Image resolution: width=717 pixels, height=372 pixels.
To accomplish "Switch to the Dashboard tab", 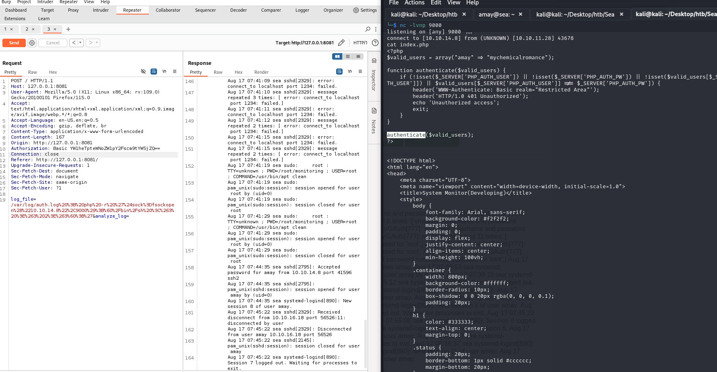I will (16, 10).
